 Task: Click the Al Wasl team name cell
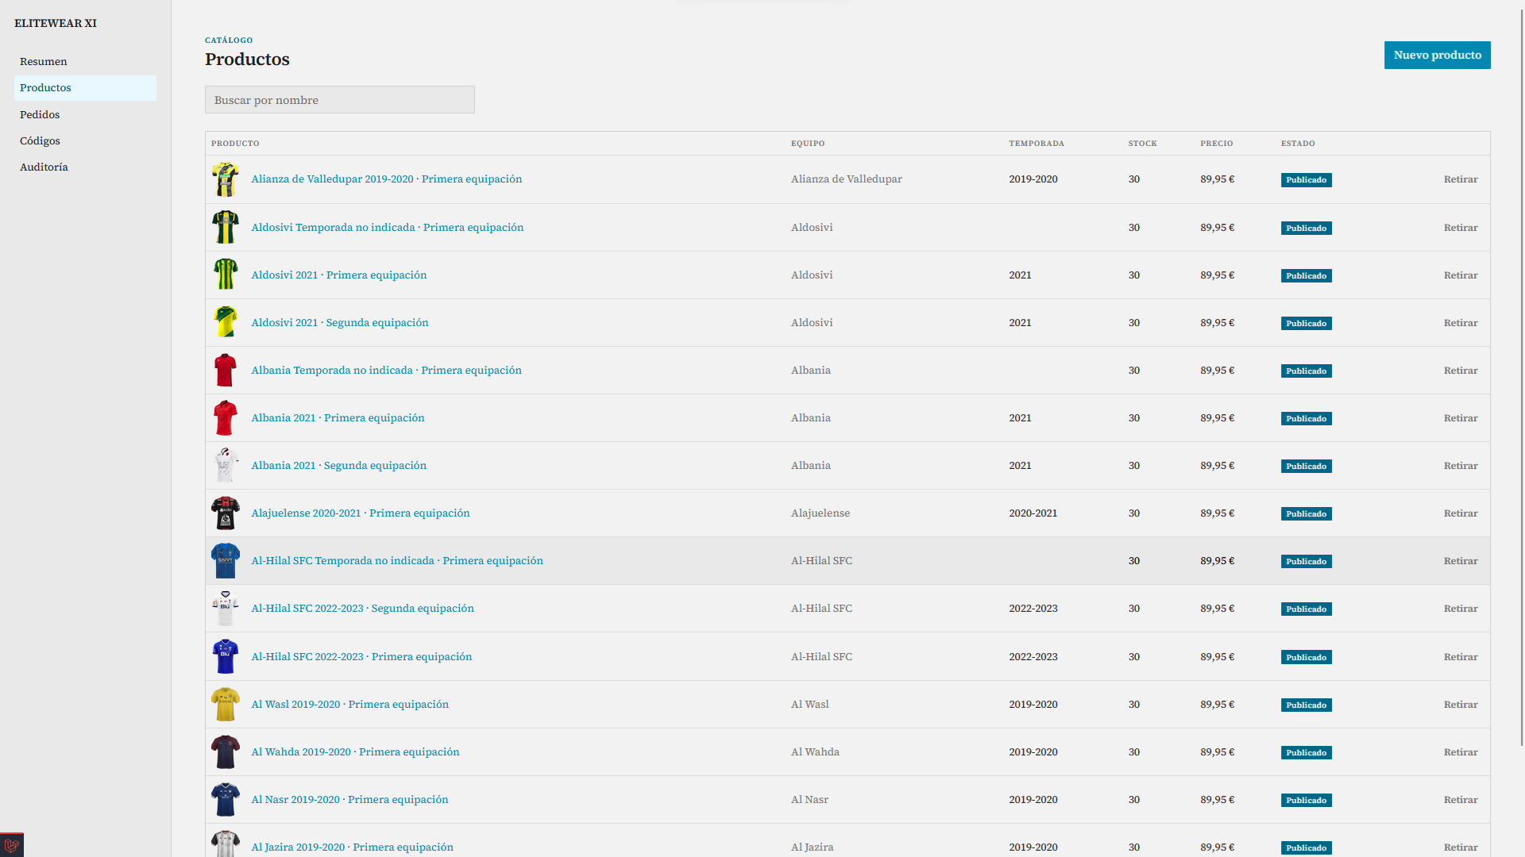pyautogui.click(x=810, y=704)
